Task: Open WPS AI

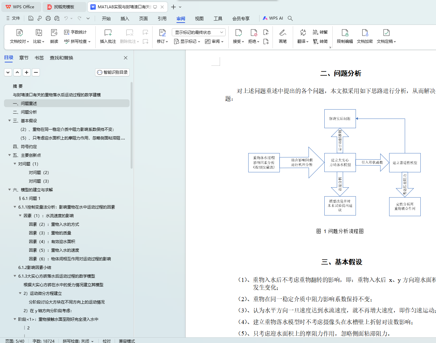Action: pos(273,18)
